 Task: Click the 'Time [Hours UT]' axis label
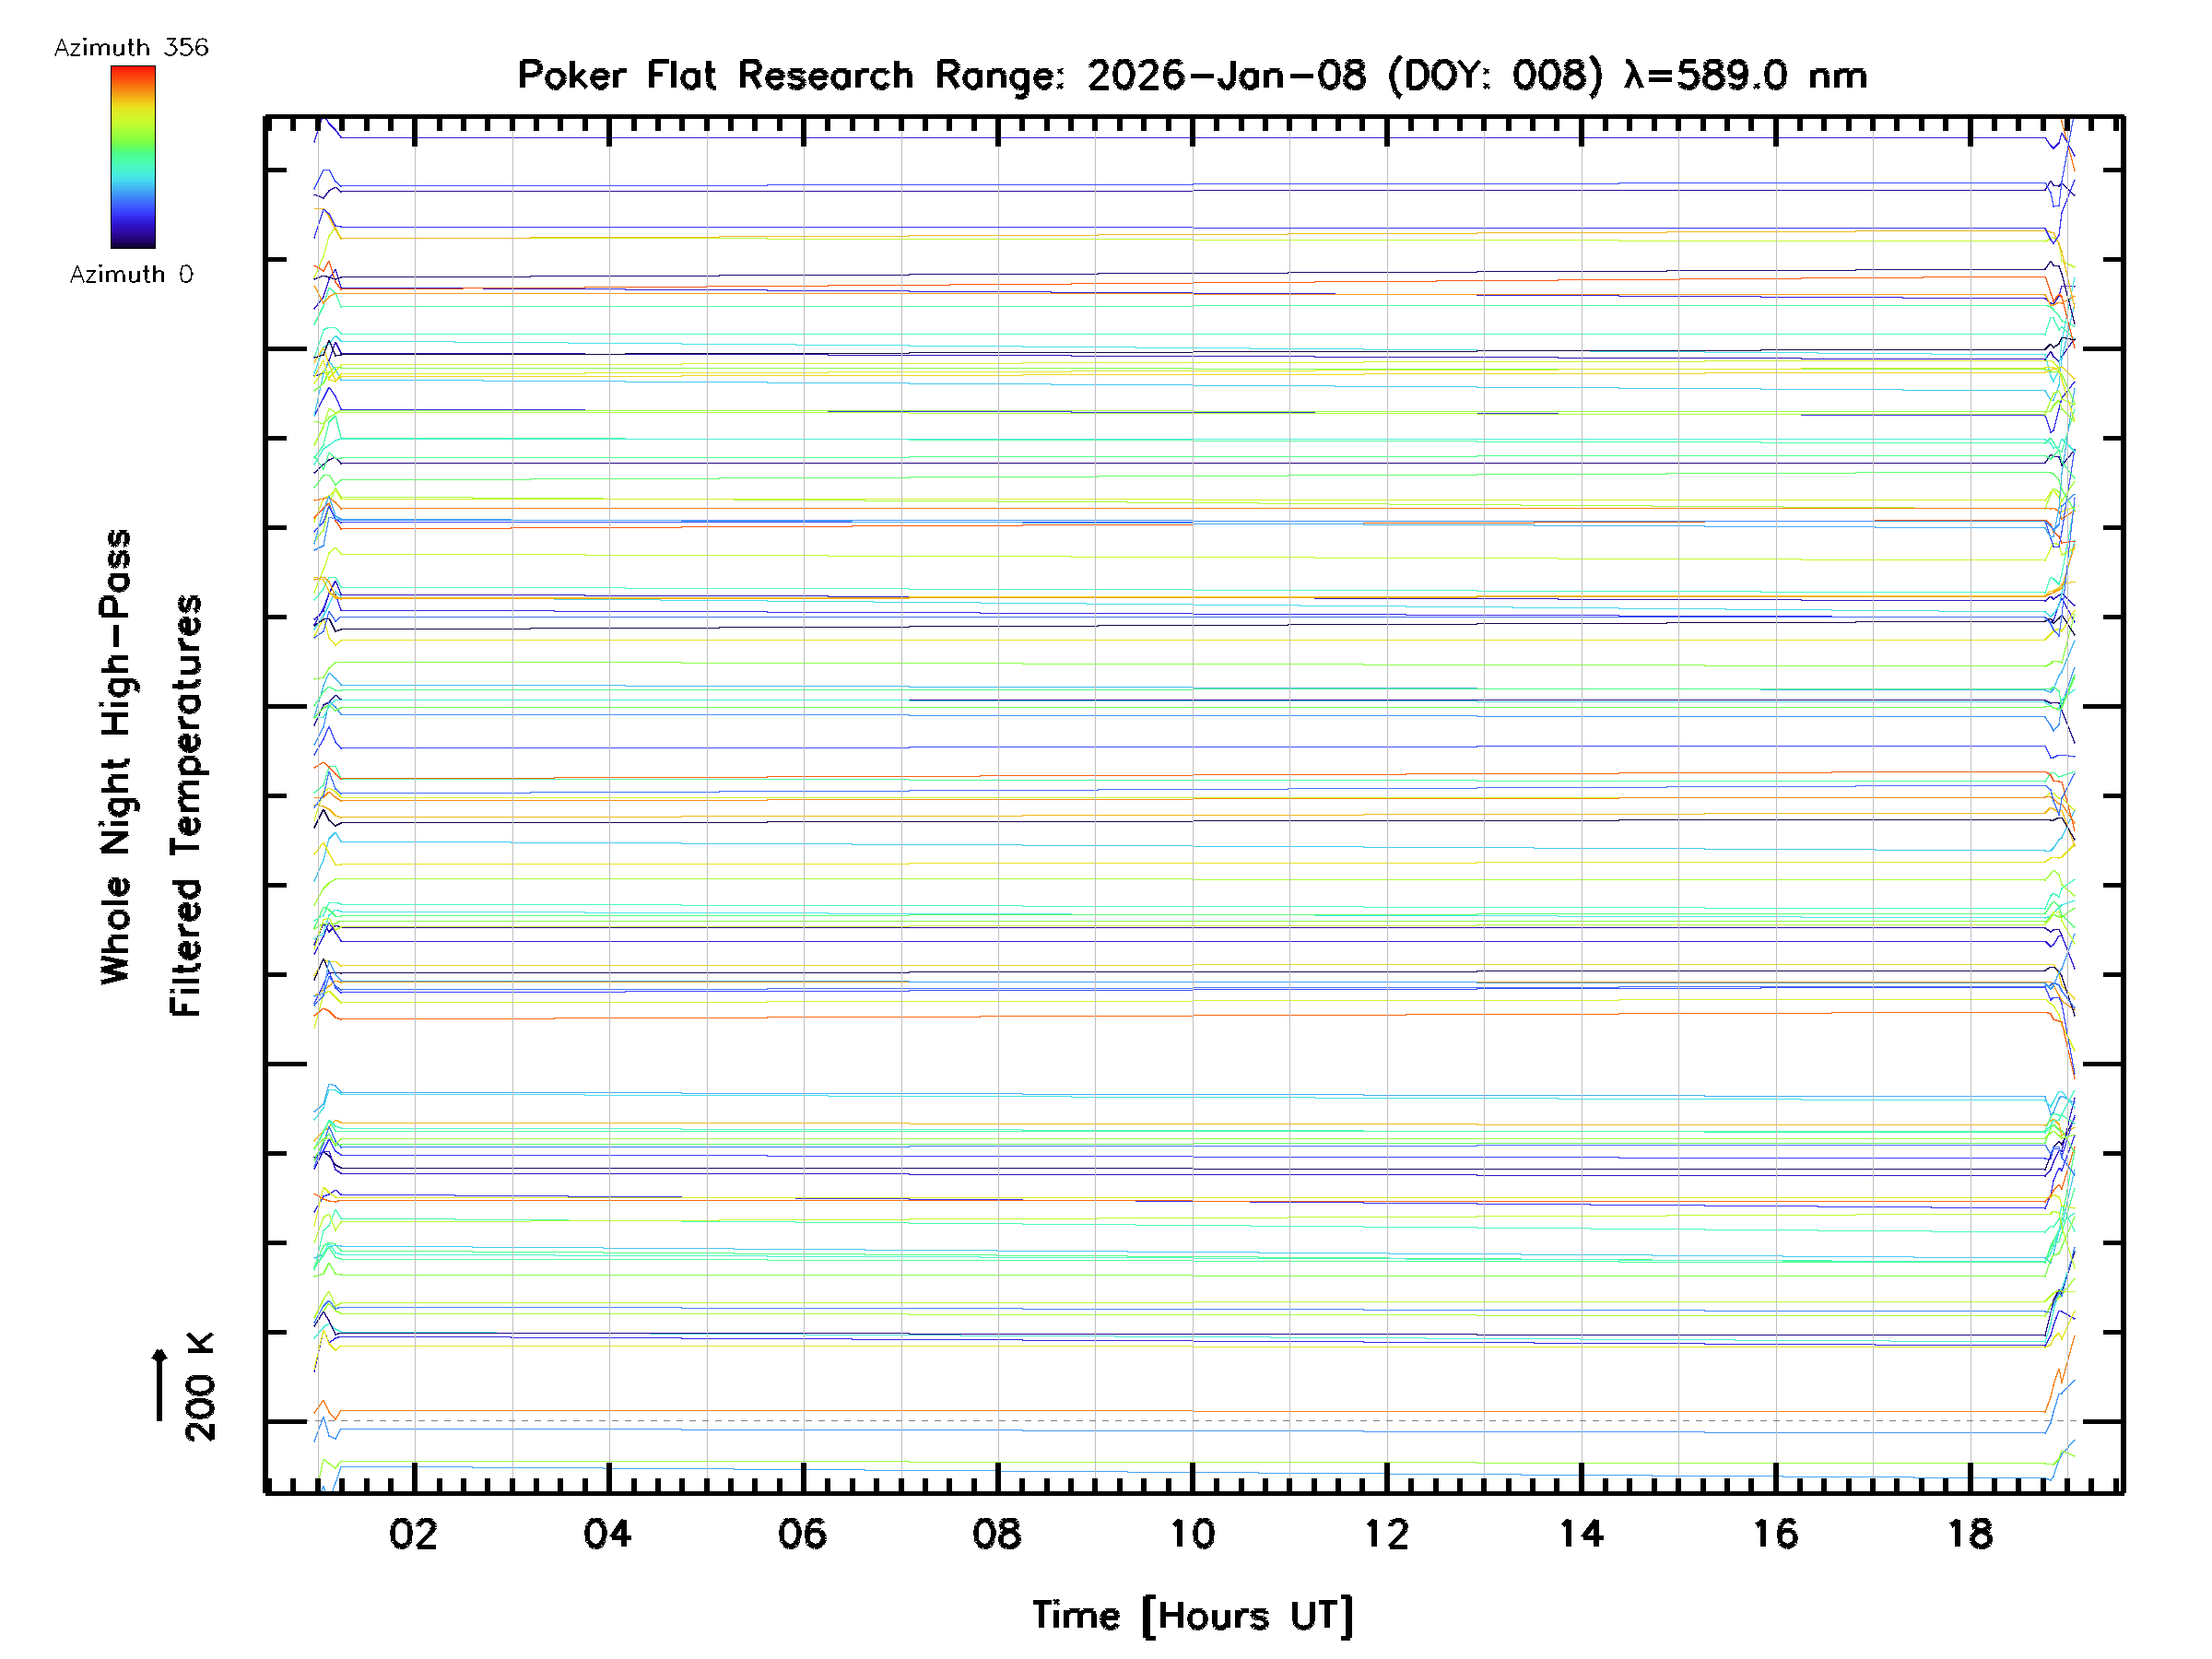pos(1192,1617)
